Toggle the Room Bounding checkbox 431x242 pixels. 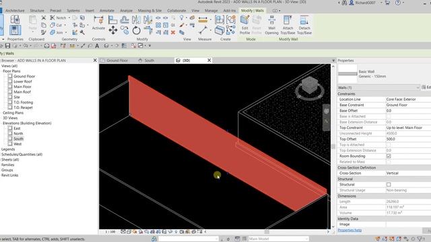(x=389, y=156)
